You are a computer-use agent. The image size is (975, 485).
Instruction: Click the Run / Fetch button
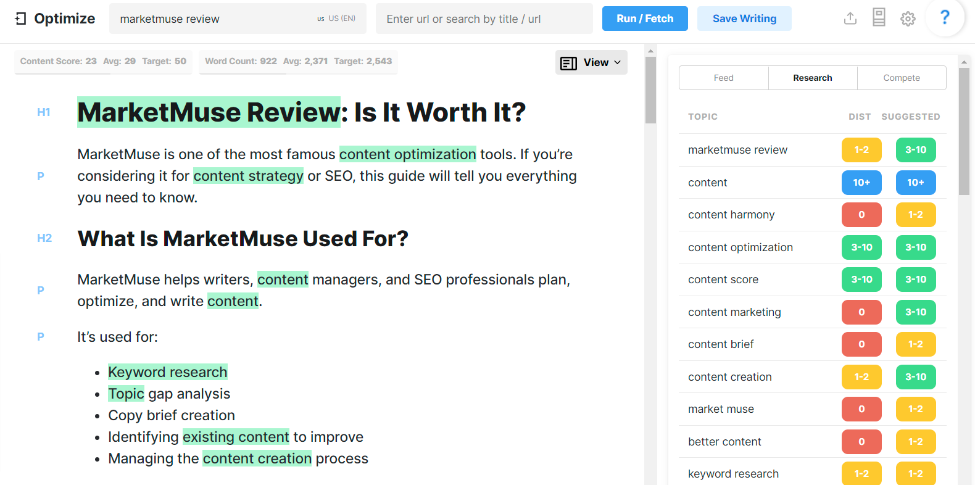(645, 19)
